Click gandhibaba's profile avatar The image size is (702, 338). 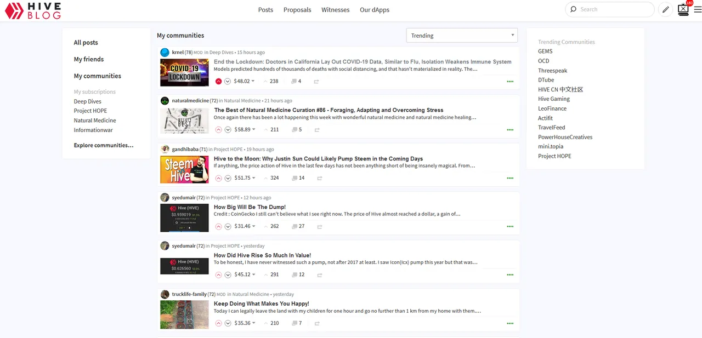165,149
